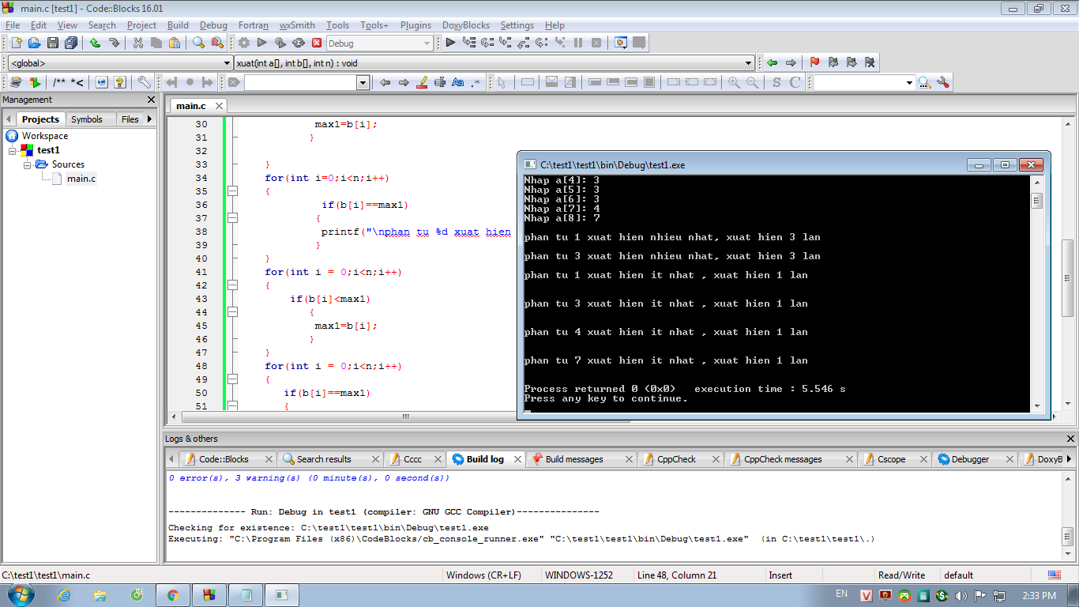Start the debugger with Debug/Continue icon
The height and width of the screenshot is (607, 1079).
tap(450, 43)
